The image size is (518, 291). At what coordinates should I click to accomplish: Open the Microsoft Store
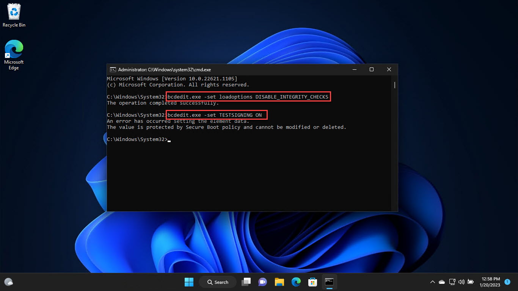pyautogui.click(x=312, y=282)
